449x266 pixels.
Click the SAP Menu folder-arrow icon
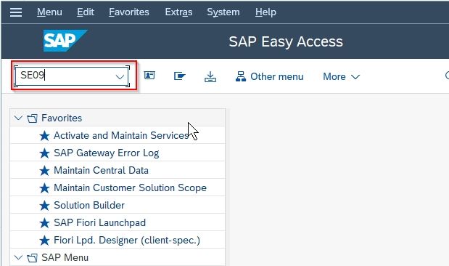point(180,76)
